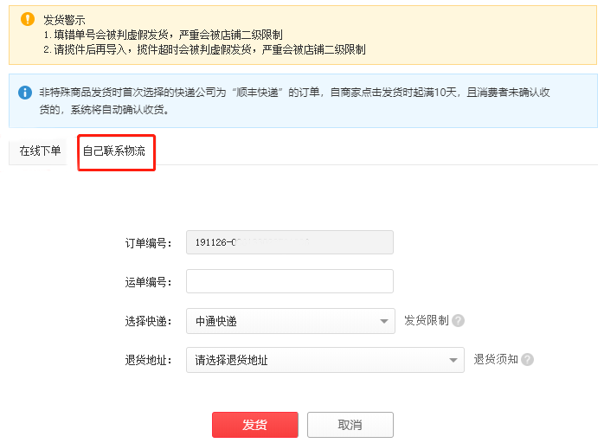Click the 选择快递 field label

coord(149,321)
